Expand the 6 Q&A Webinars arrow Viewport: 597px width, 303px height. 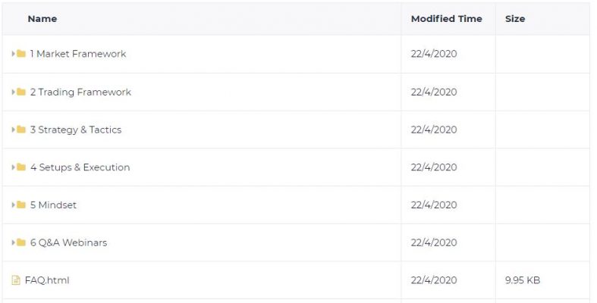click(14, 242)
